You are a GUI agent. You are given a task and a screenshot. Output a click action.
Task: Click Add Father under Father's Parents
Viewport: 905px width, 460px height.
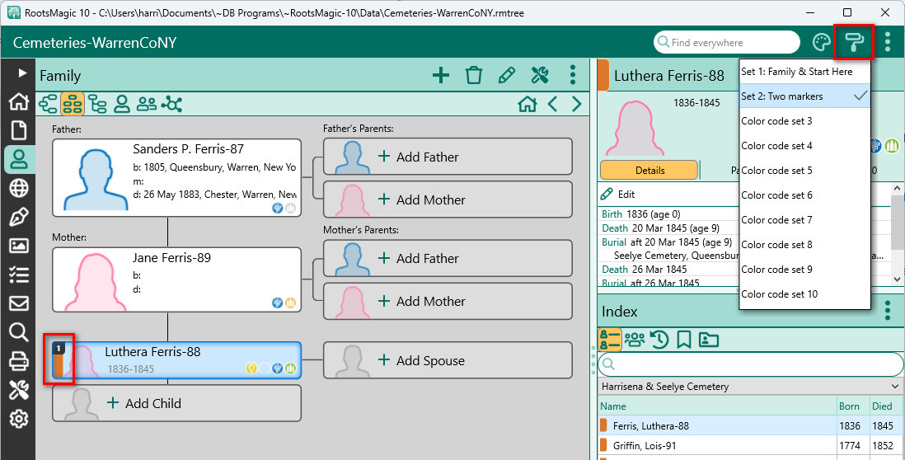[x=448, y=157]
